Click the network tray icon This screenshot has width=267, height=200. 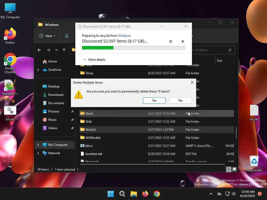click(x=227, y=194)
